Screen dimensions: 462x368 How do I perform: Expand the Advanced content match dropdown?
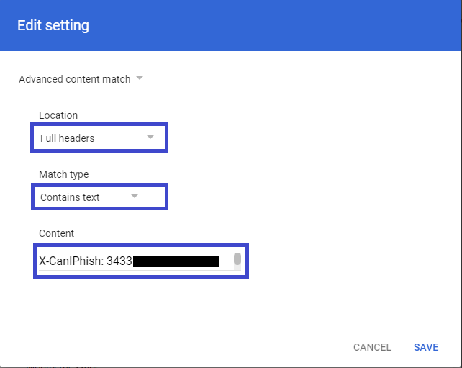click(81, 79)
